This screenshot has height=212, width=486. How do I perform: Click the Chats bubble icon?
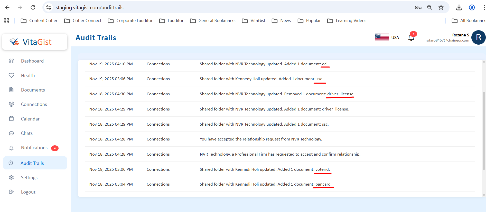coord(11,133)
